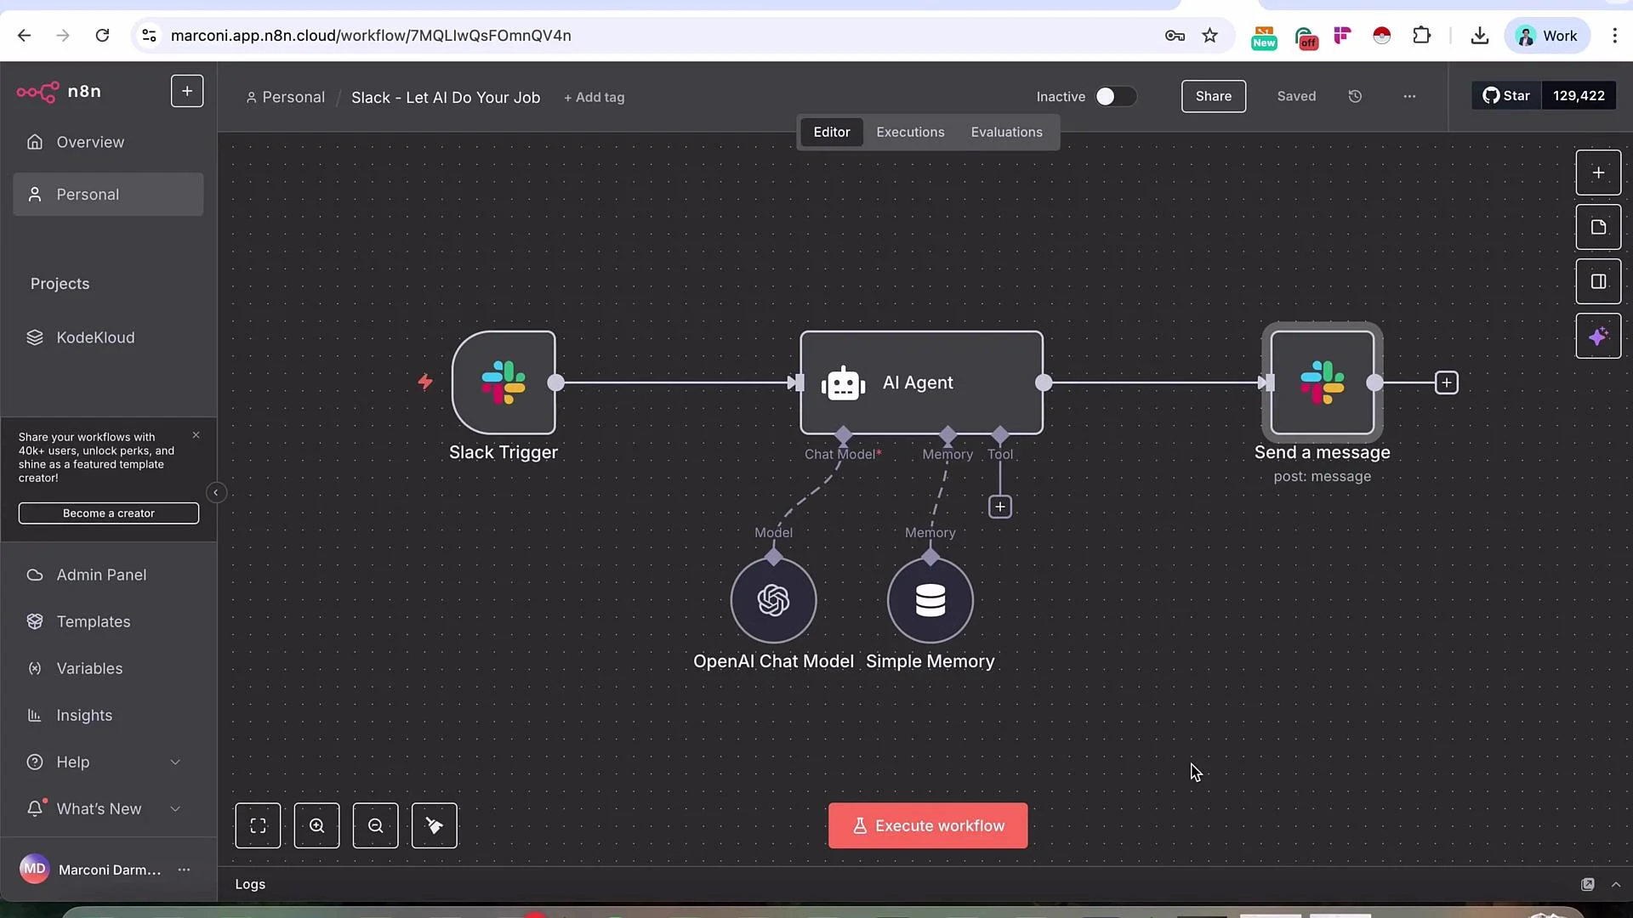
Task: Select the Simple Memory node
Action: pos(930,600)
